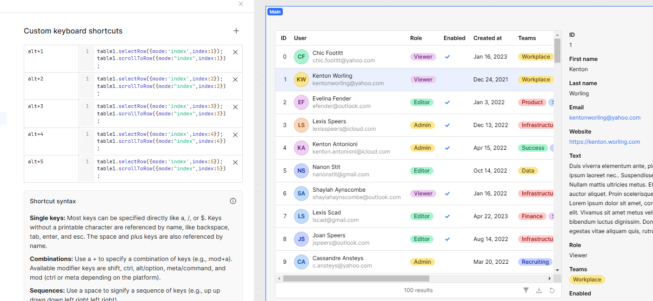
Task: Delete the alt+5 shortcut
Action: pos(235,162)
